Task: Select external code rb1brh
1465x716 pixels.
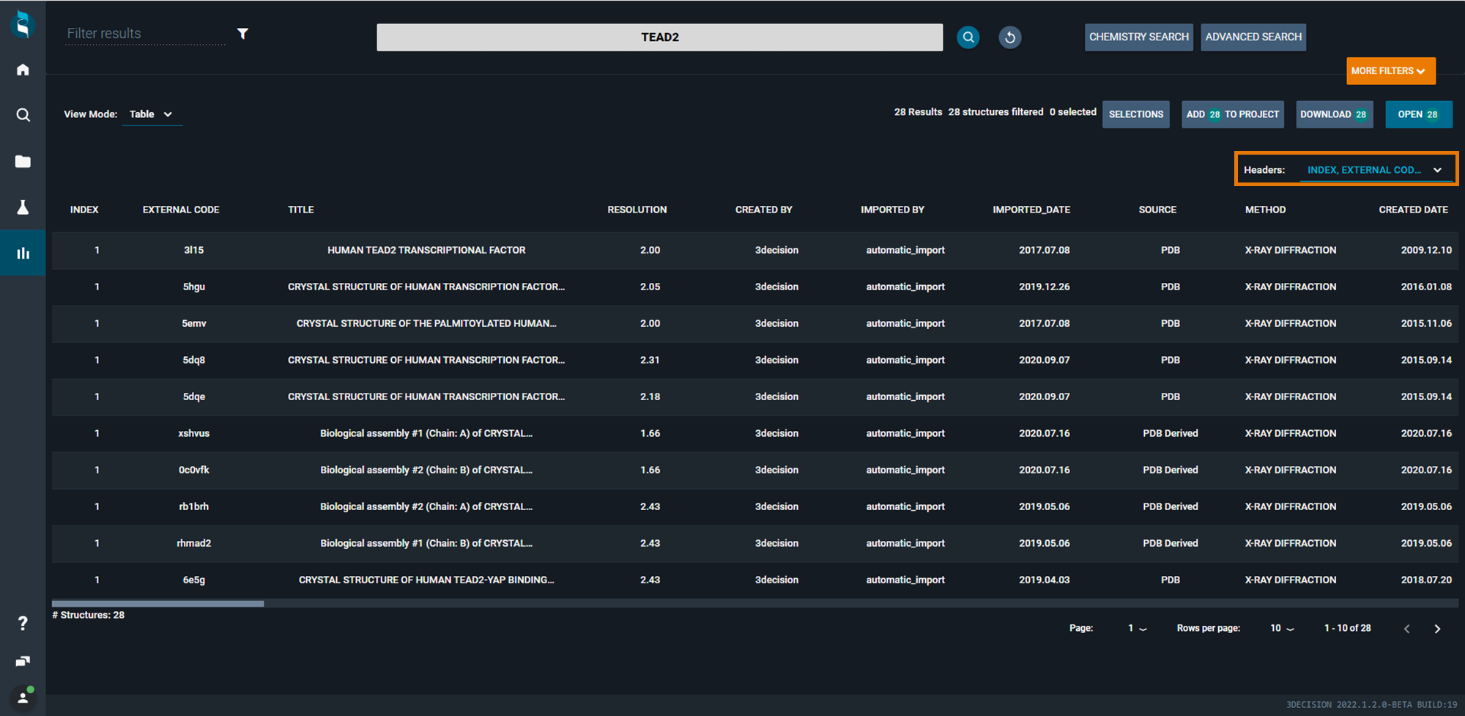Action: click(x=194, y=507)
